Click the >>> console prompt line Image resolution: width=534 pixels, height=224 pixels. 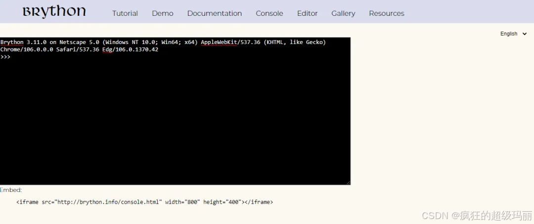pos(5,57)
